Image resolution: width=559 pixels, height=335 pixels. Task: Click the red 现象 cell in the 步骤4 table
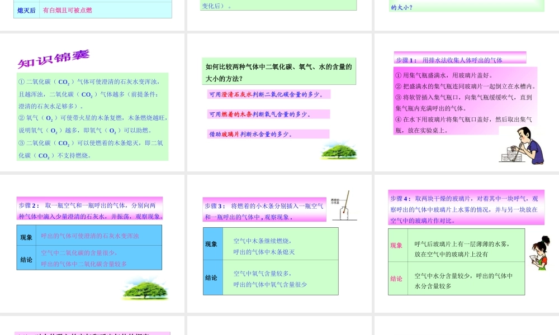398,245
